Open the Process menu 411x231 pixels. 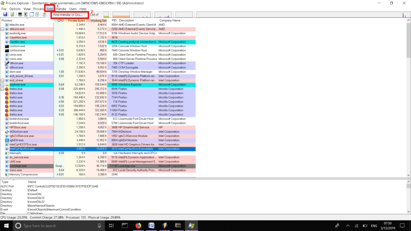(38, 9)
